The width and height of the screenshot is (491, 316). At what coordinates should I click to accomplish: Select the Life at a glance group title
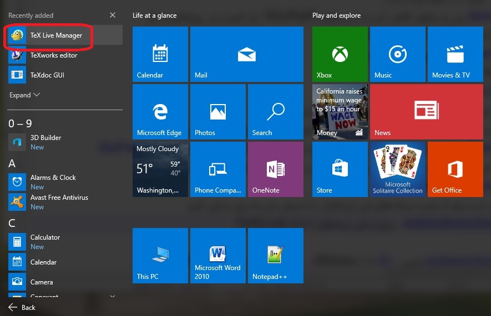(154, 15)
